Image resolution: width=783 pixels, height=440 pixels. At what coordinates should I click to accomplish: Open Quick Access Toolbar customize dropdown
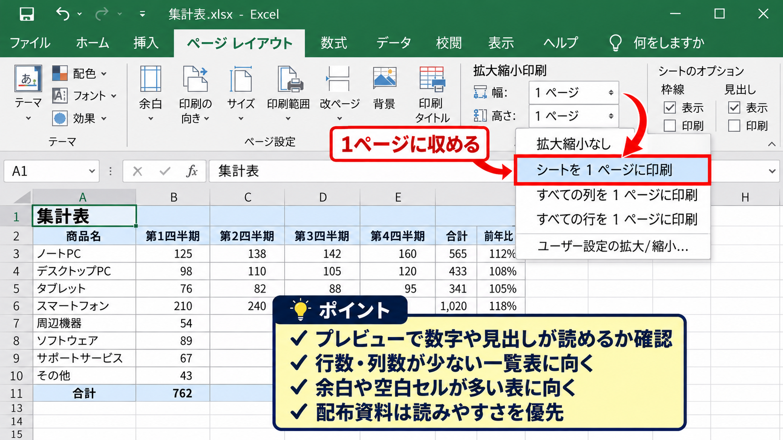[x=142, y=14]
